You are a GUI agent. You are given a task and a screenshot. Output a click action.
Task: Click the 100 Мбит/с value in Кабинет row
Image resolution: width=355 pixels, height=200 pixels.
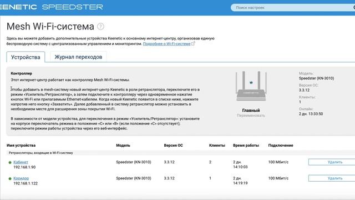(278, 162)
